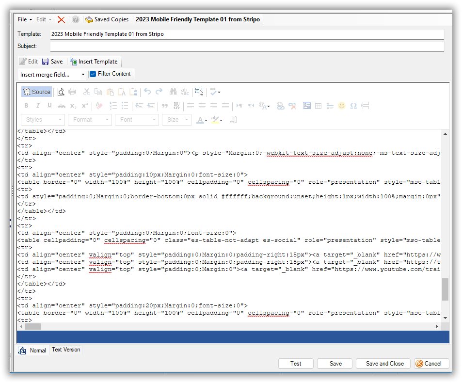Image resolution: width=462 pixels, height=383 pixels.
Task: Open the text color picker
Action: [202, 120]
